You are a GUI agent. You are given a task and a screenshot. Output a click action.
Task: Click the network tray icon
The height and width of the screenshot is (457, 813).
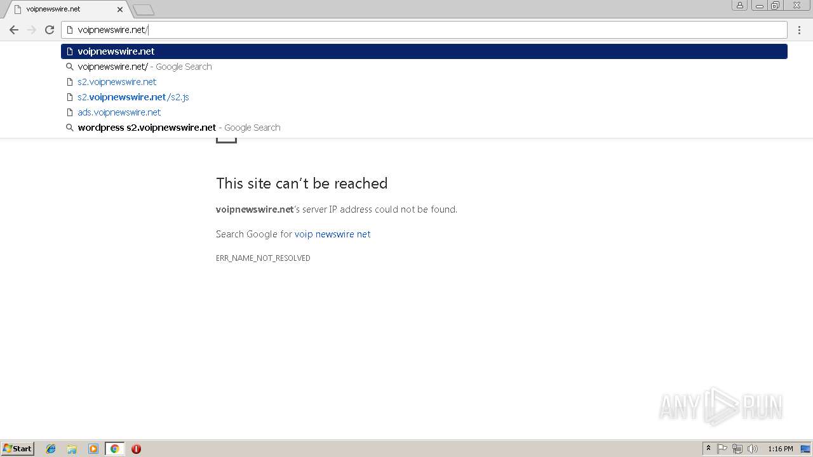pos(737,449)
